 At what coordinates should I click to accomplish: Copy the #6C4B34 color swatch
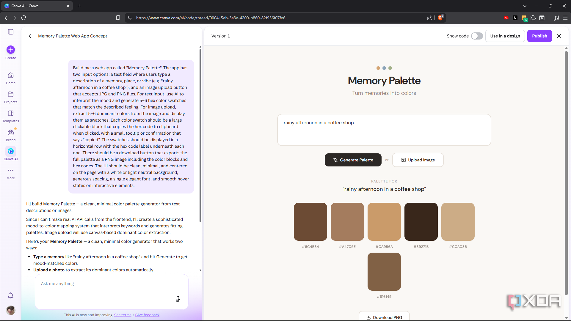(x=310, y=222)
